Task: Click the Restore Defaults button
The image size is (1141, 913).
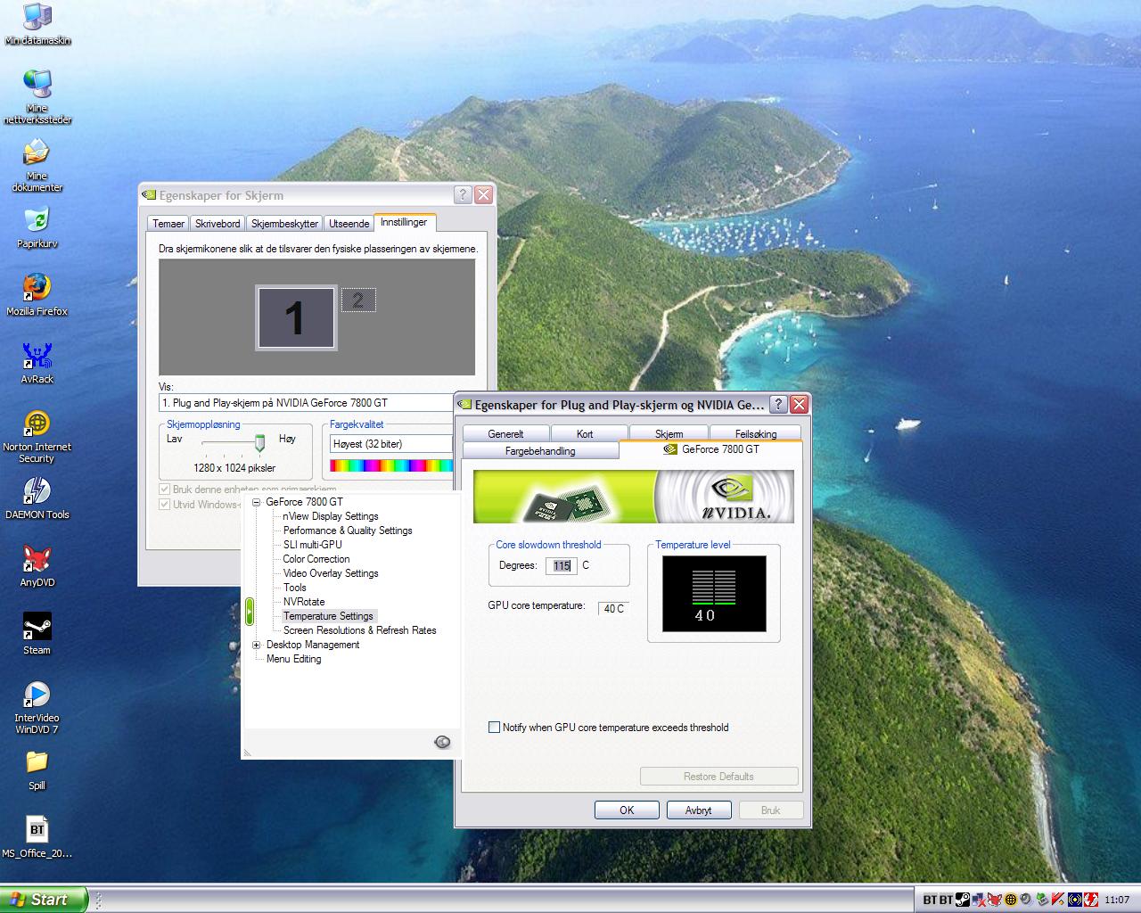Action: 718,777
